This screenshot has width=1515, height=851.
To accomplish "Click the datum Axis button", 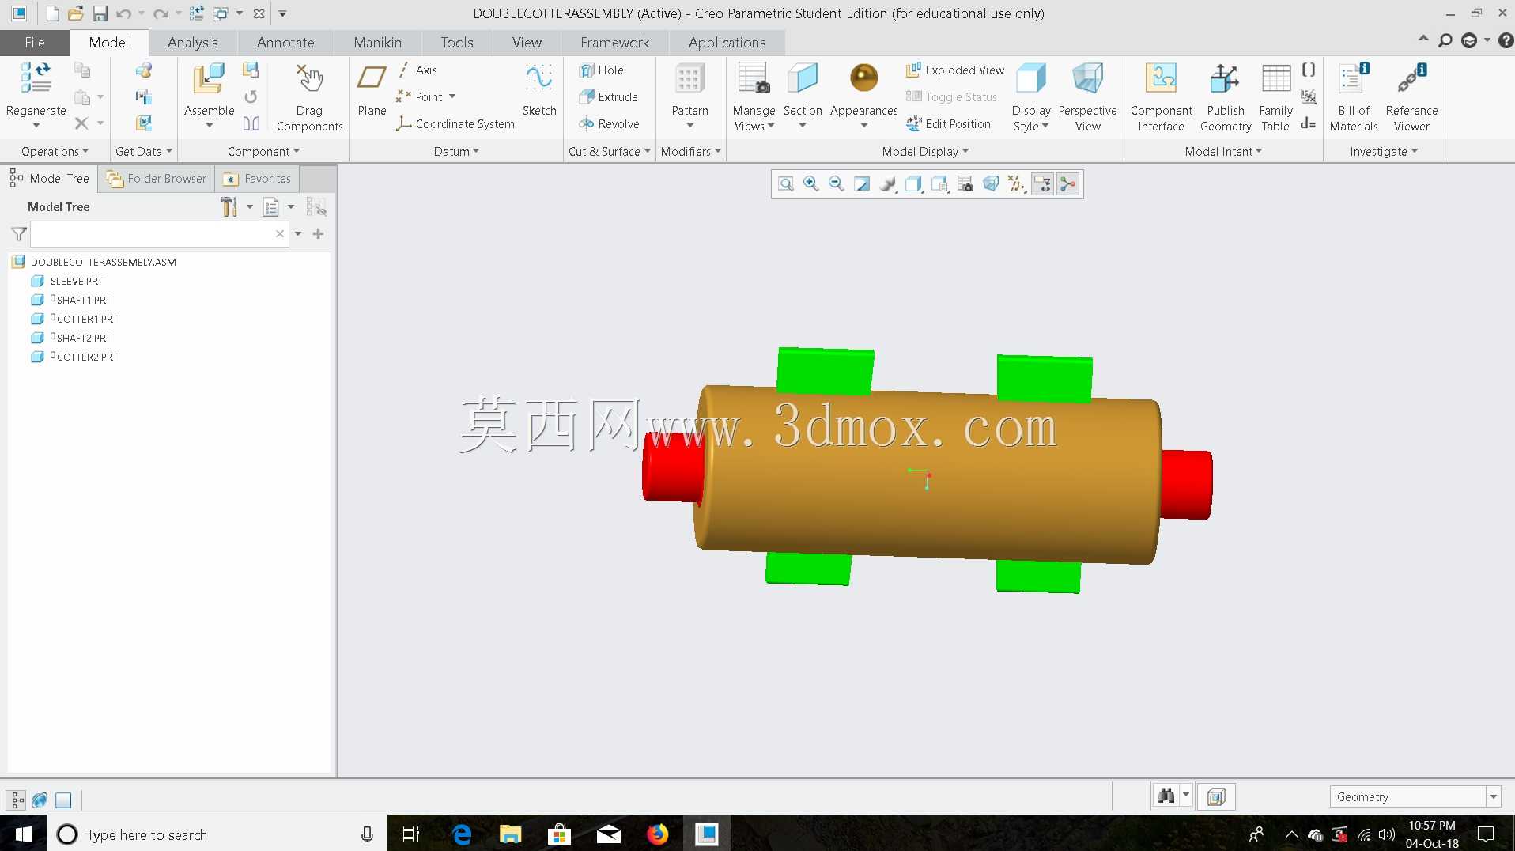I will click(x=417, y=70).
